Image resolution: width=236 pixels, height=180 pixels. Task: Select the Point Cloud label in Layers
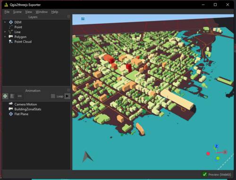[x=23, y=42]
